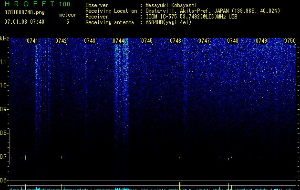Click the meteor echo at 0742 near 0.7 kHz

[62, 157]
